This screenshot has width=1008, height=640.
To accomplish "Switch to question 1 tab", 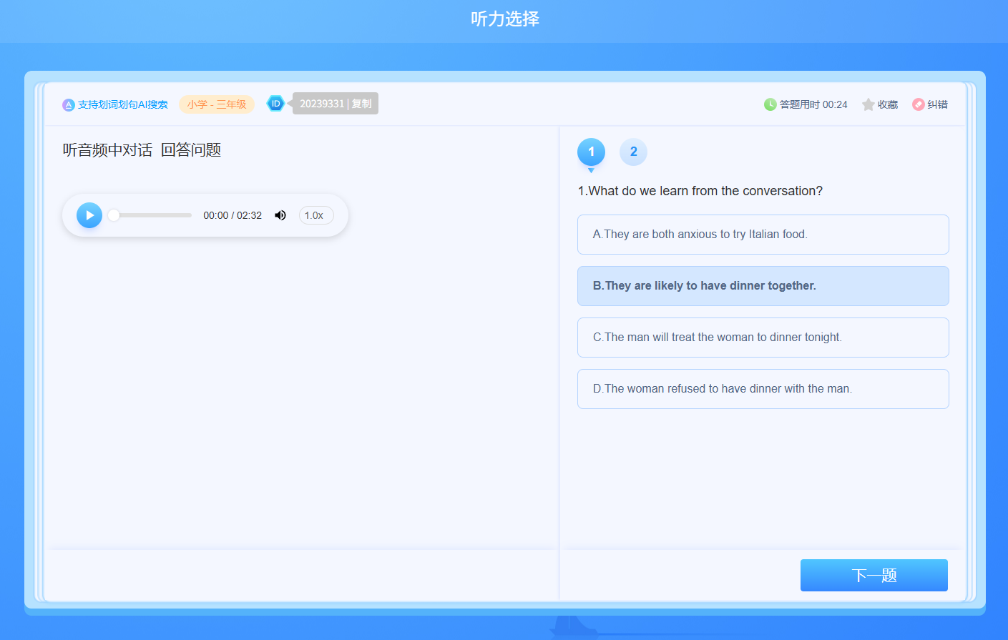I will pos(591,152).
